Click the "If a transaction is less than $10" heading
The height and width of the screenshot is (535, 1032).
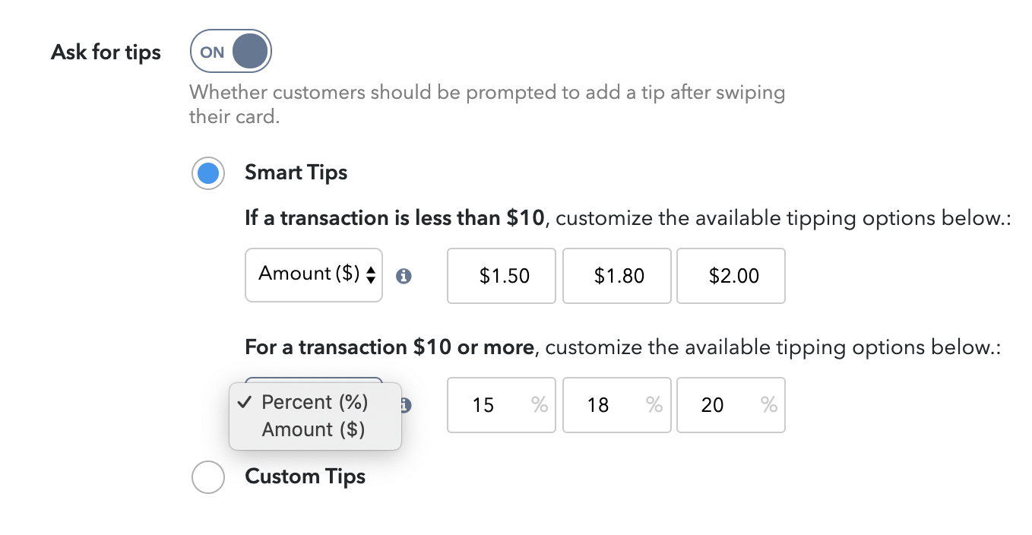394,218
